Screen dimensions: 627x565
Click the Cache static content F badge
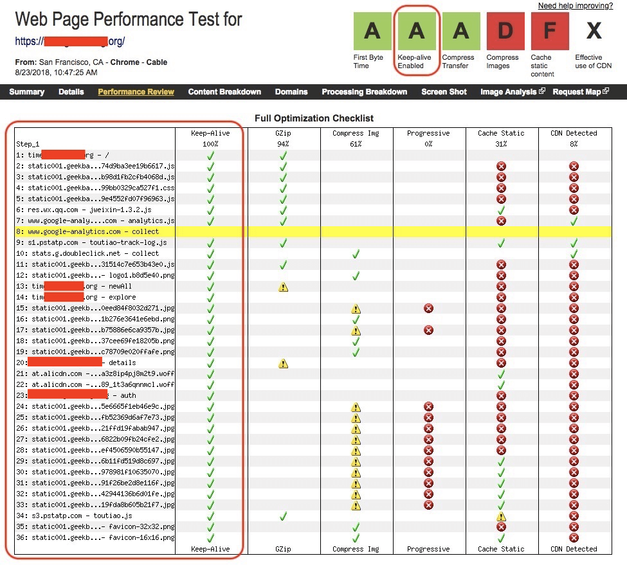click(549, 31)
